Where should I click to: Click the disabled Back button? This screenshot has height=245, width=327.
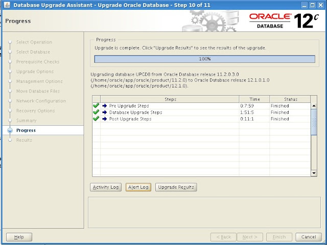223,237
